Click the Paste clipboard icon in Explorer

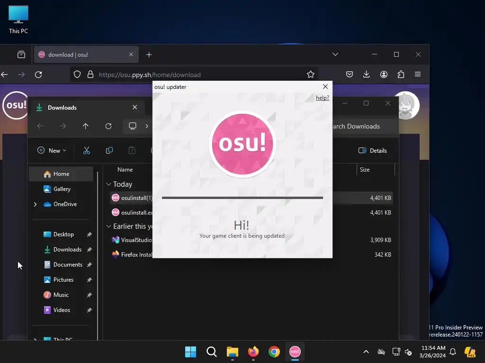[132, 151]
